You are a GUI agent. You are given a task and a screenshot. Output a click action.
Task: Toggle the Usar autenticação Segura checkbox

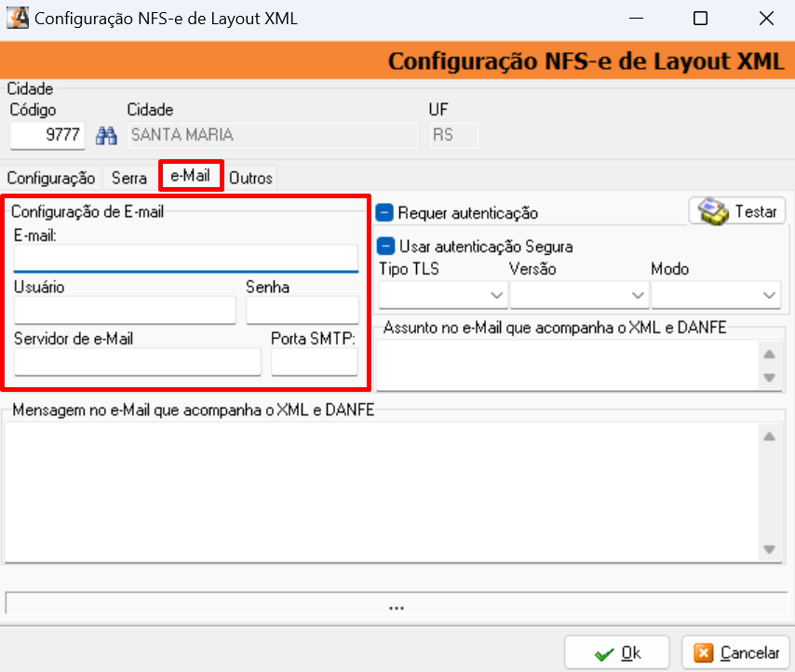(385, 247)
